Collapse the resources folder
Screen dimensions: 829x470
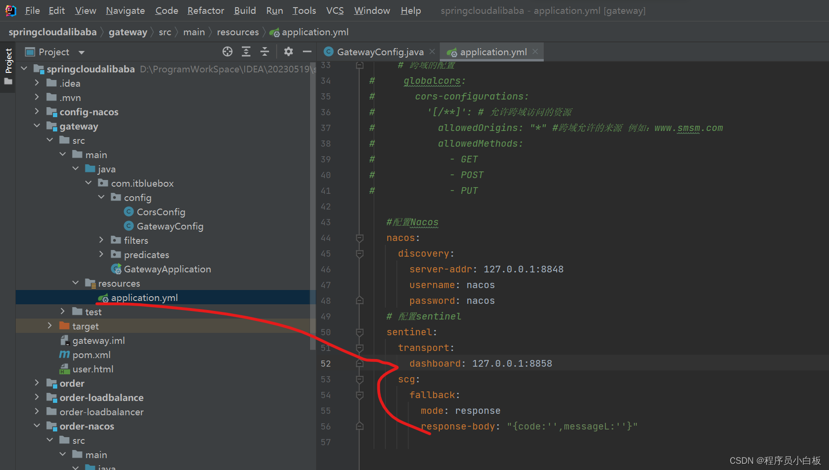pos(76,283)
